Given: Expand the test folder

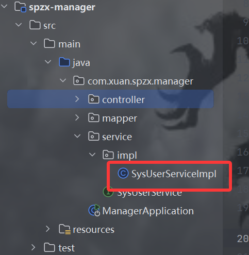Looking at the screenshot, I should pos(33,247).
